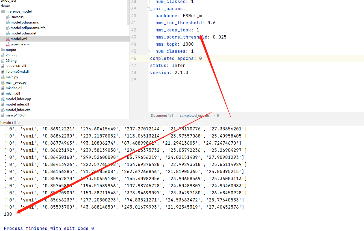Click the 26.png image thumbnail icon
Image resolution: width=364 pixels, height=231 pixels.
(x=2, y=61)
